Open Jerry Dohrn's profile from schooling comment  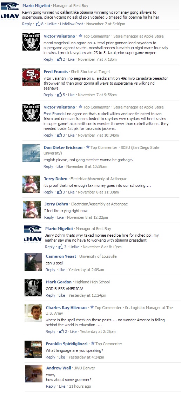(x=55, y=179)
